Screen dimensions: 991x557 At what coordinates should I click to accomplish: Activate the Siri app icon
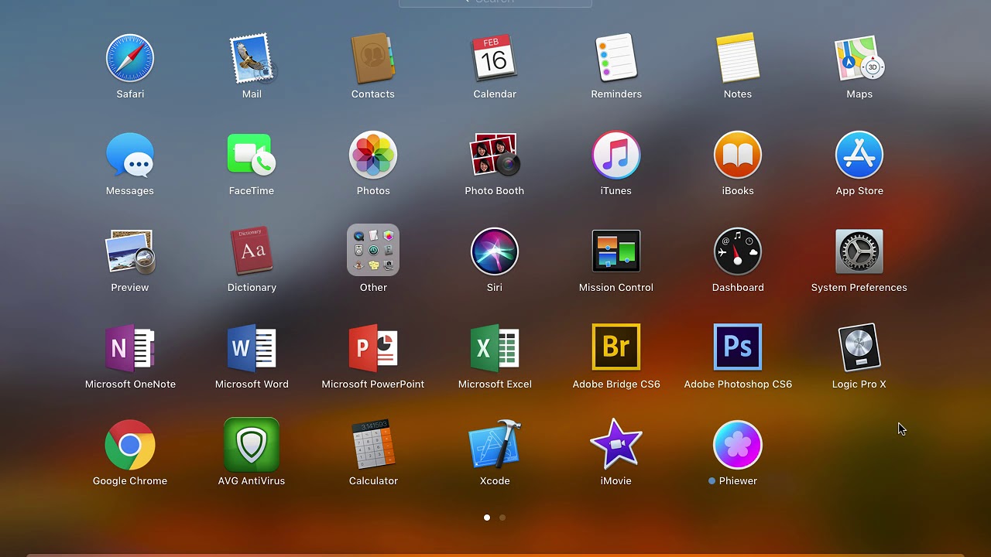[x=495, y=251]
